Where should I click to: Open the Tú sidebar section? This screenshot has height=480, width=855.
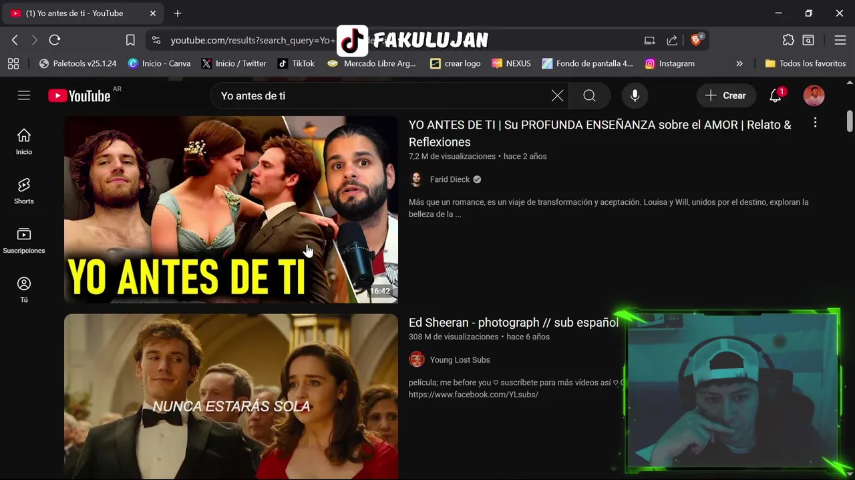24,290
